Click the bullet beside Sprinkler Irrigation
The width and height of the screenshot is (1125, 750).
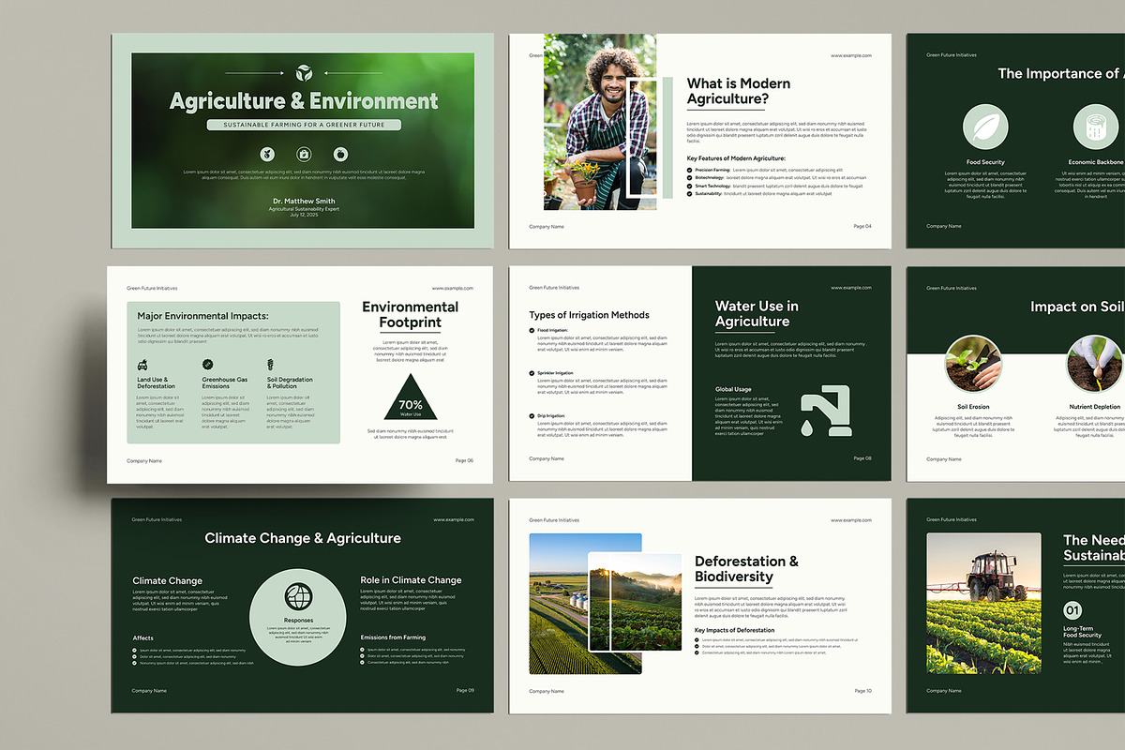click(532, 372)
